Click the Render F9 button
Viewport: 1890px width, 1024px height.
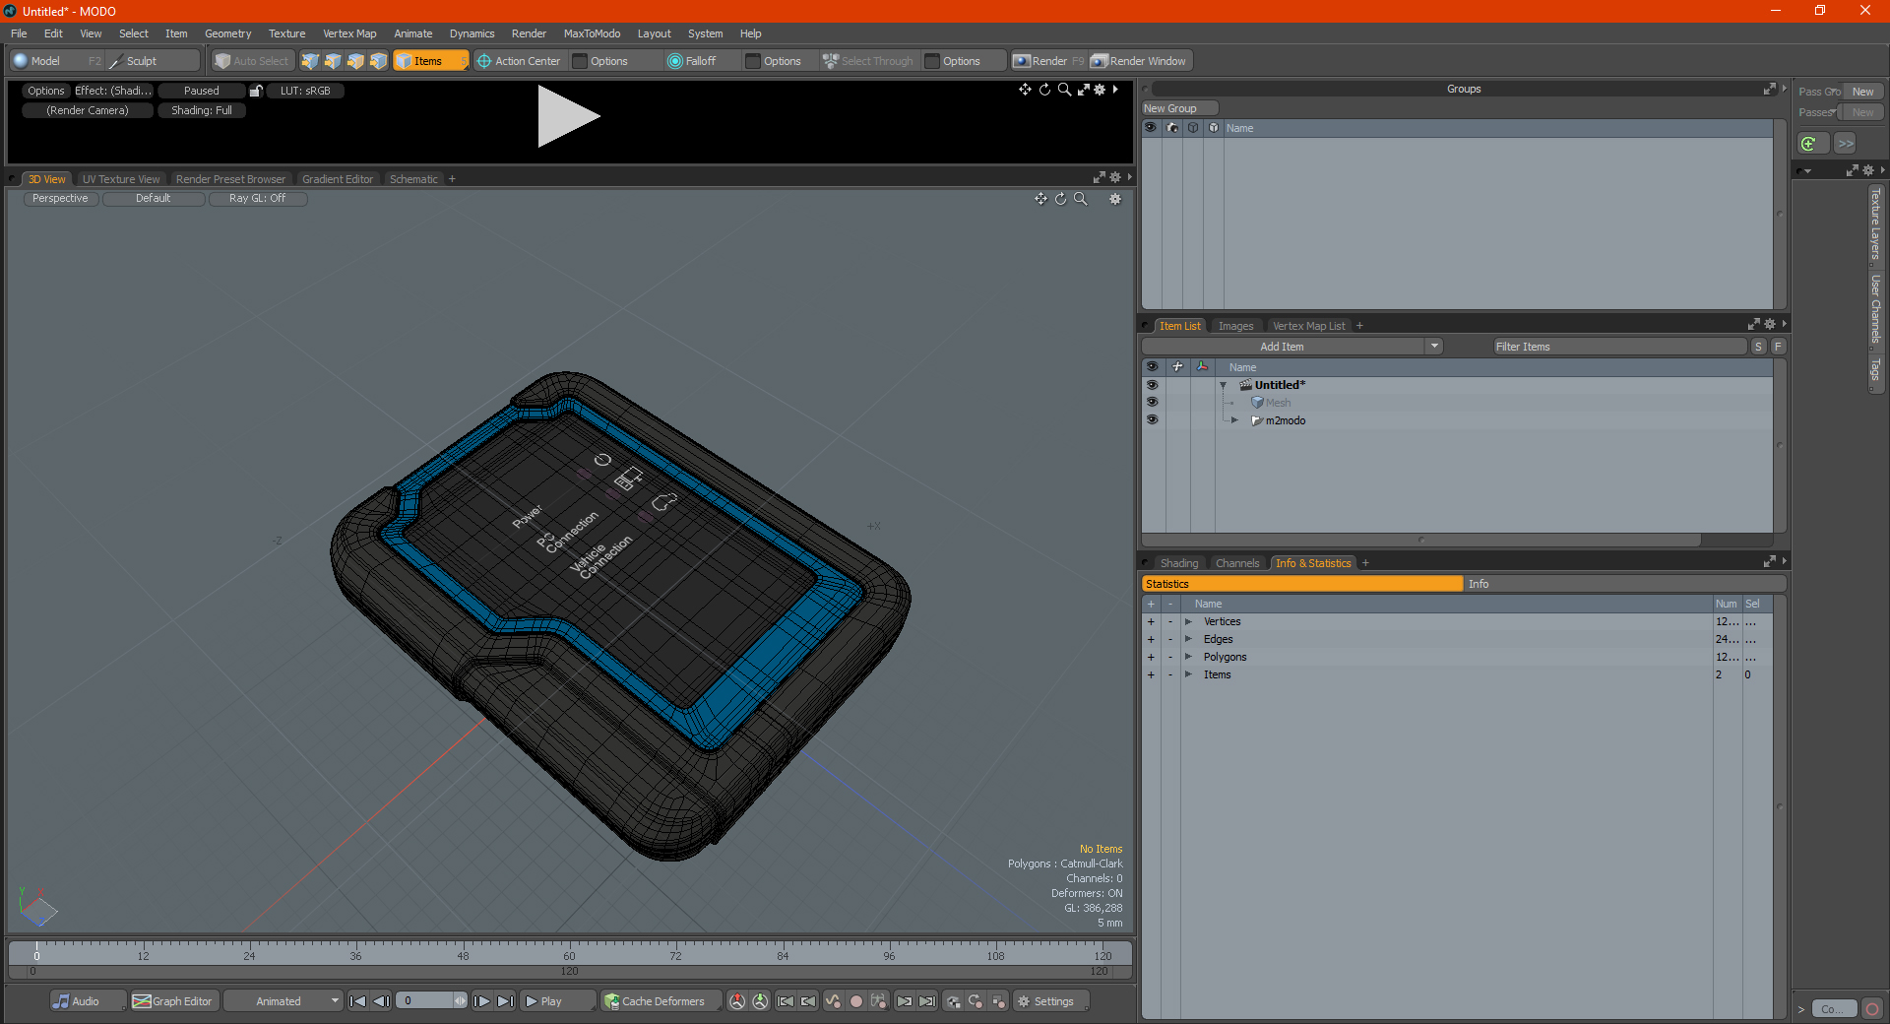click(x=1048, y=61)
